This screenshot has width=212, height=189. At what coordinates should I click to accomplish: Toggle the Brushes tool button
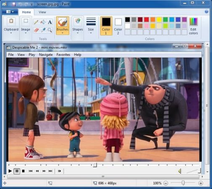tap(63, 26)
